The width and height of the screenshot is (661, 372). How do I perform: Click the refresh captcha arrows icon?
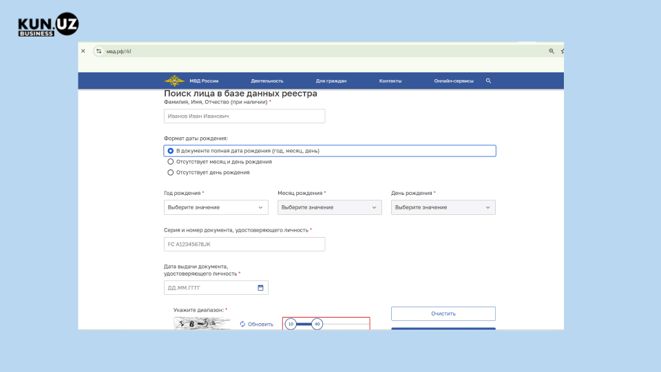tap(242, 324)
